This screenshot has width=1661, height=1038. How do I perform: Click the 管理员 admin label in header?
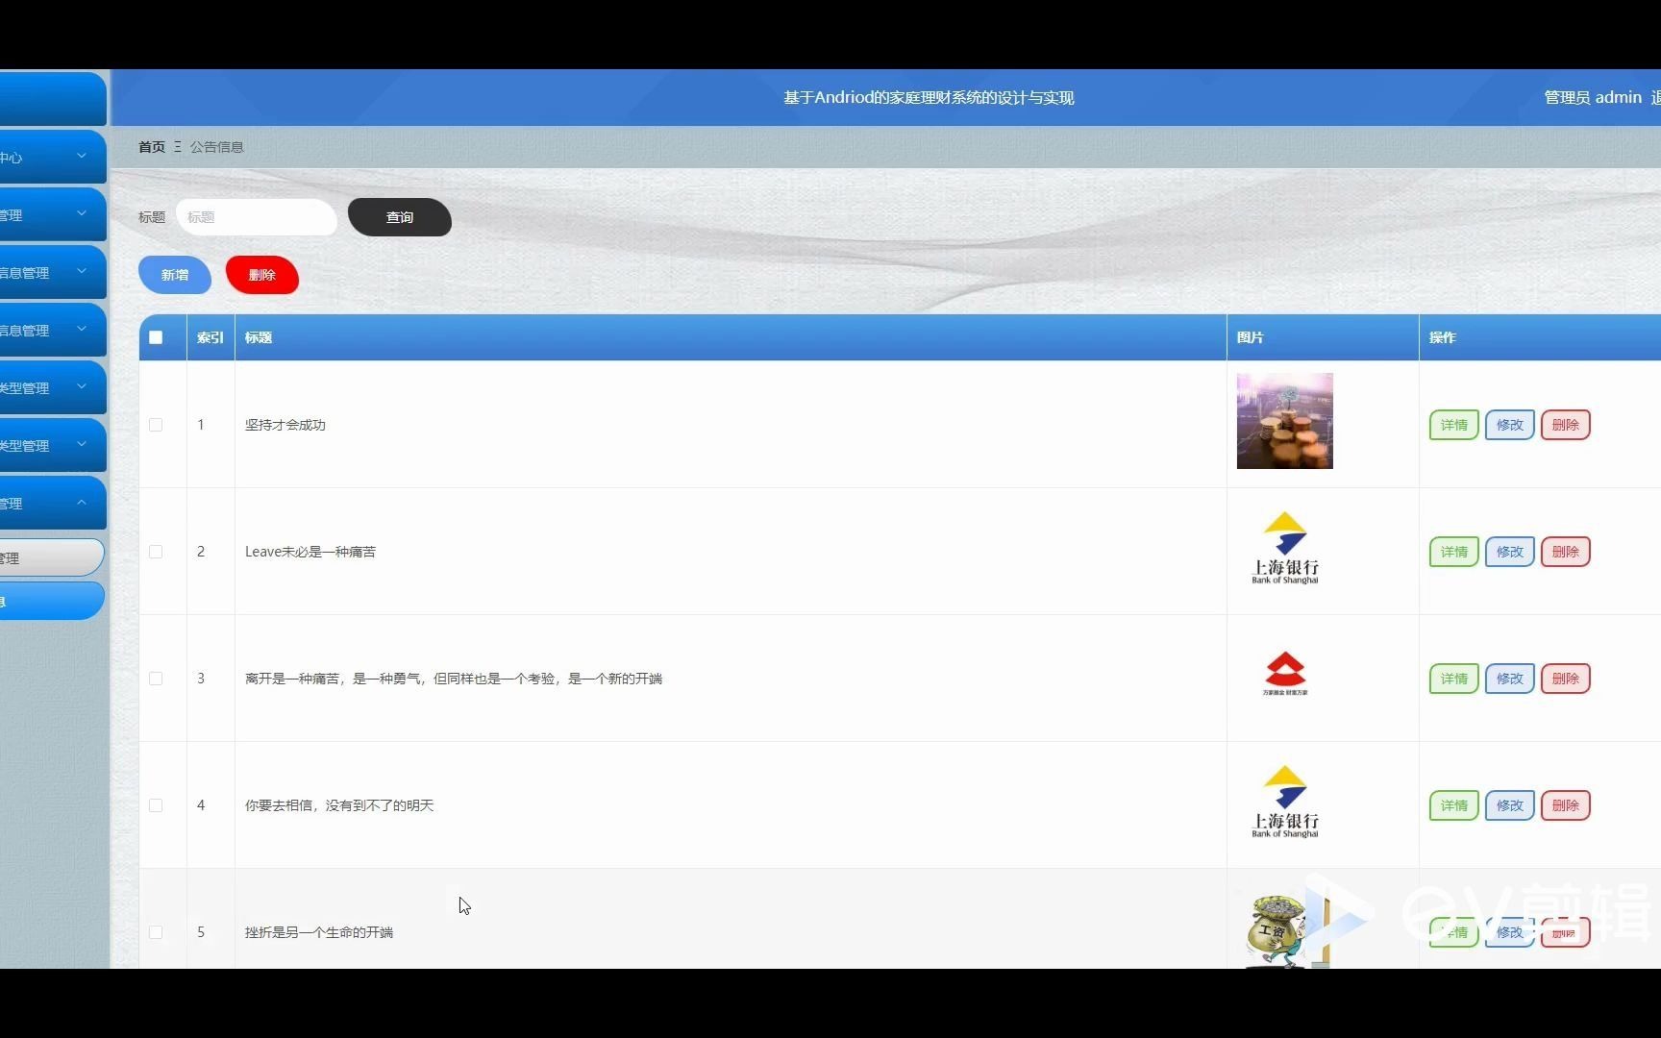pyautogui.click(x=1593, y=97)
